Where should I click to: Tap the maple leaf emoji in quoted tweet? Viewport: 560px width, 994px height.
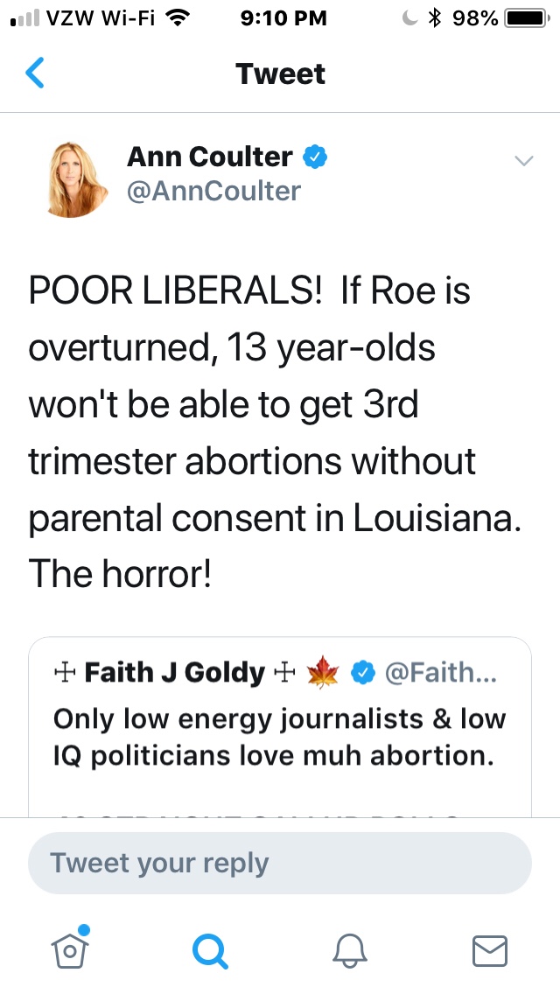click(323, 672)
